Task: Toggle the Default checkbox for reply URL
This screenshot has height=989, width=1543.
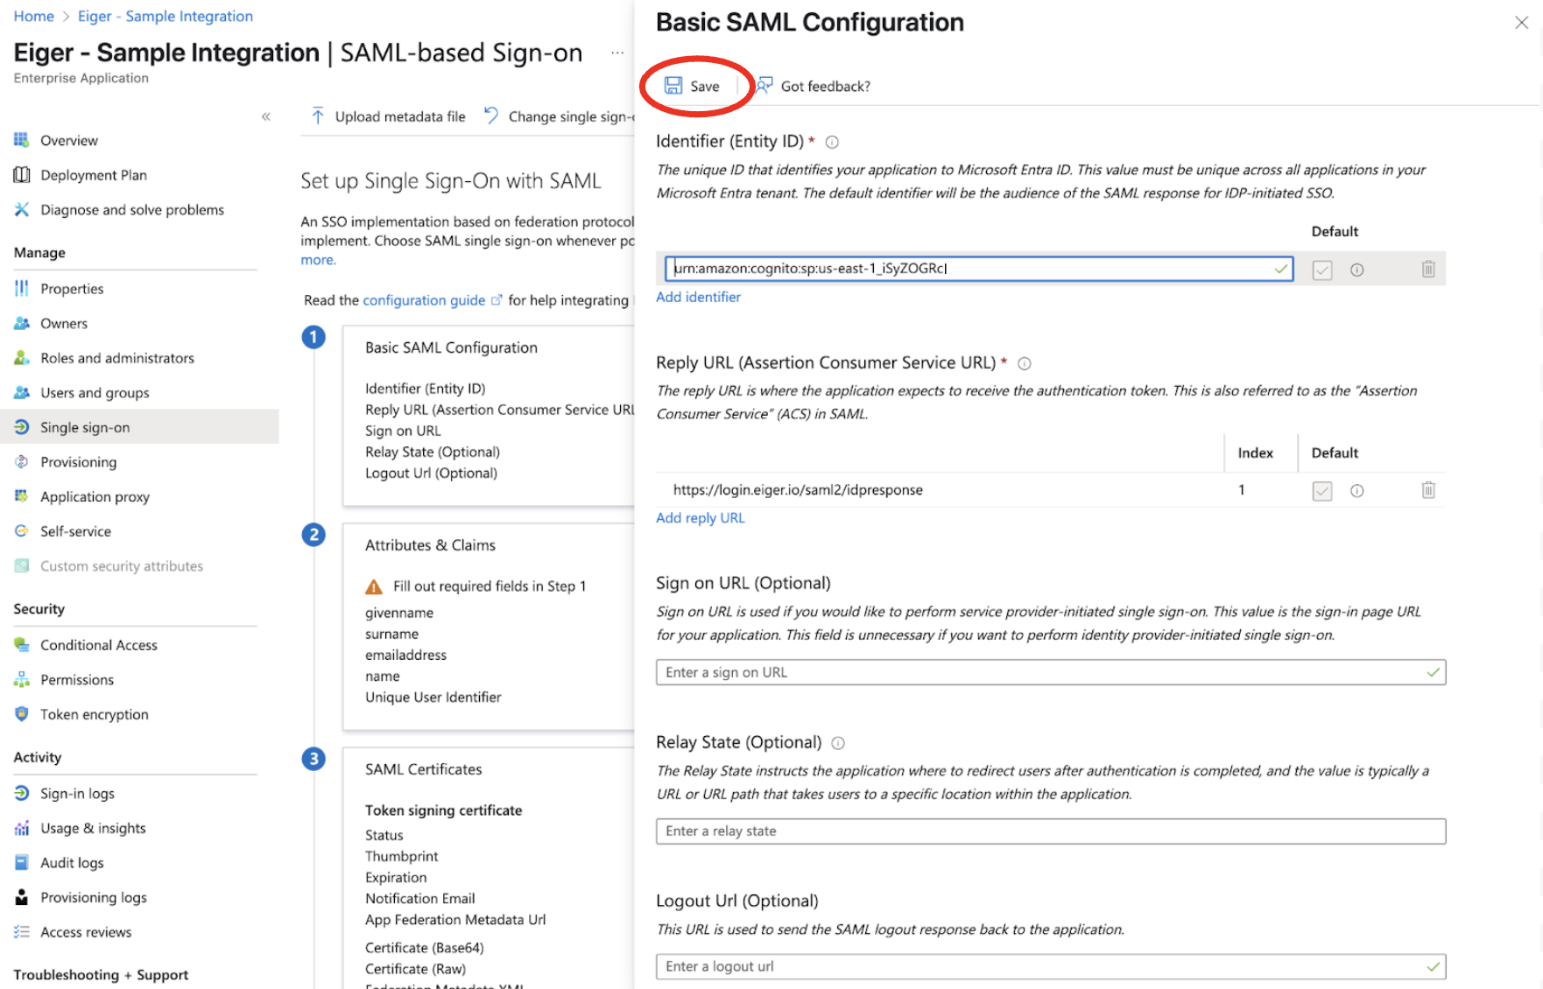Action: click(x=1322, y=491)
